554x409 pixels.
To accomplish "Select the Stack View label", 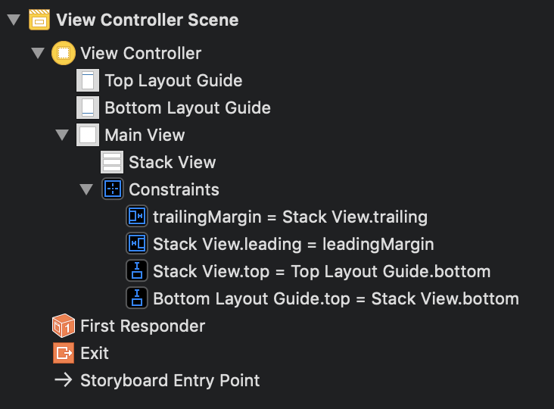I will click(172, 162).
